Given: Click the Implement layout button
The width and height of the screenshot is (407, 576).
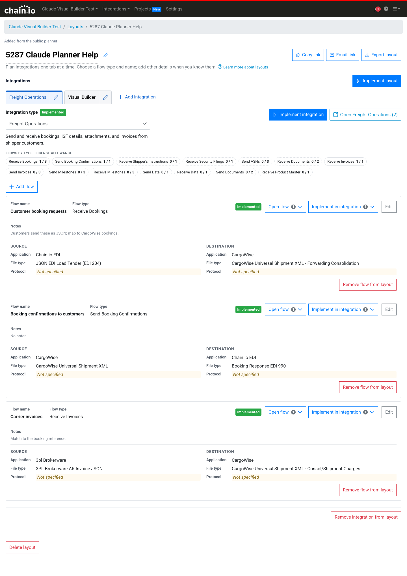Looking at the screenshot, I should click(x=377, y=81).
